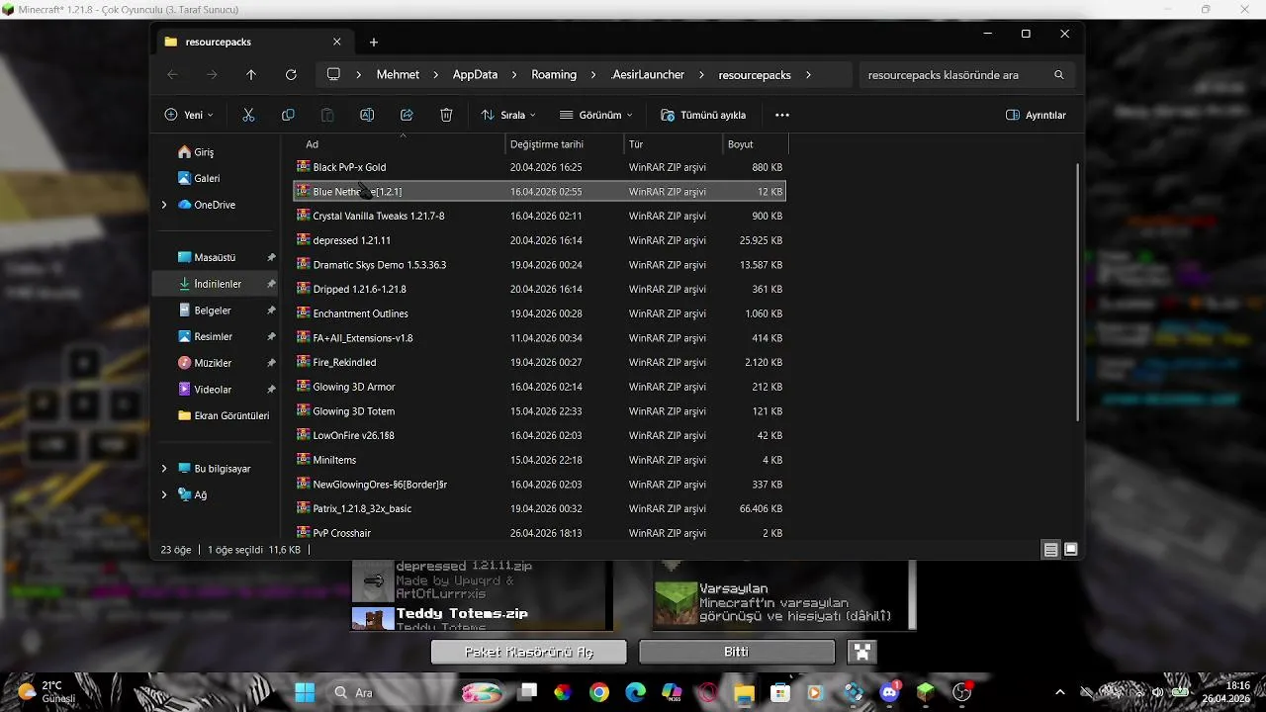Viewport: 1266px width, 712px height.
Task: Expand the OneDrive tree node
Action: pyautogui.click(x=164, y=205)
